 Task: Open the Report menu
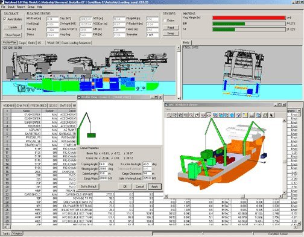(x=21, y=7)
